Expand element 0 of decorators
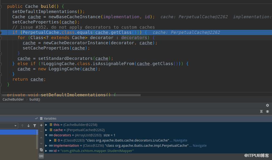Image resolution: width=272 pixels, height=160 pixels. [x=50, y=140]
